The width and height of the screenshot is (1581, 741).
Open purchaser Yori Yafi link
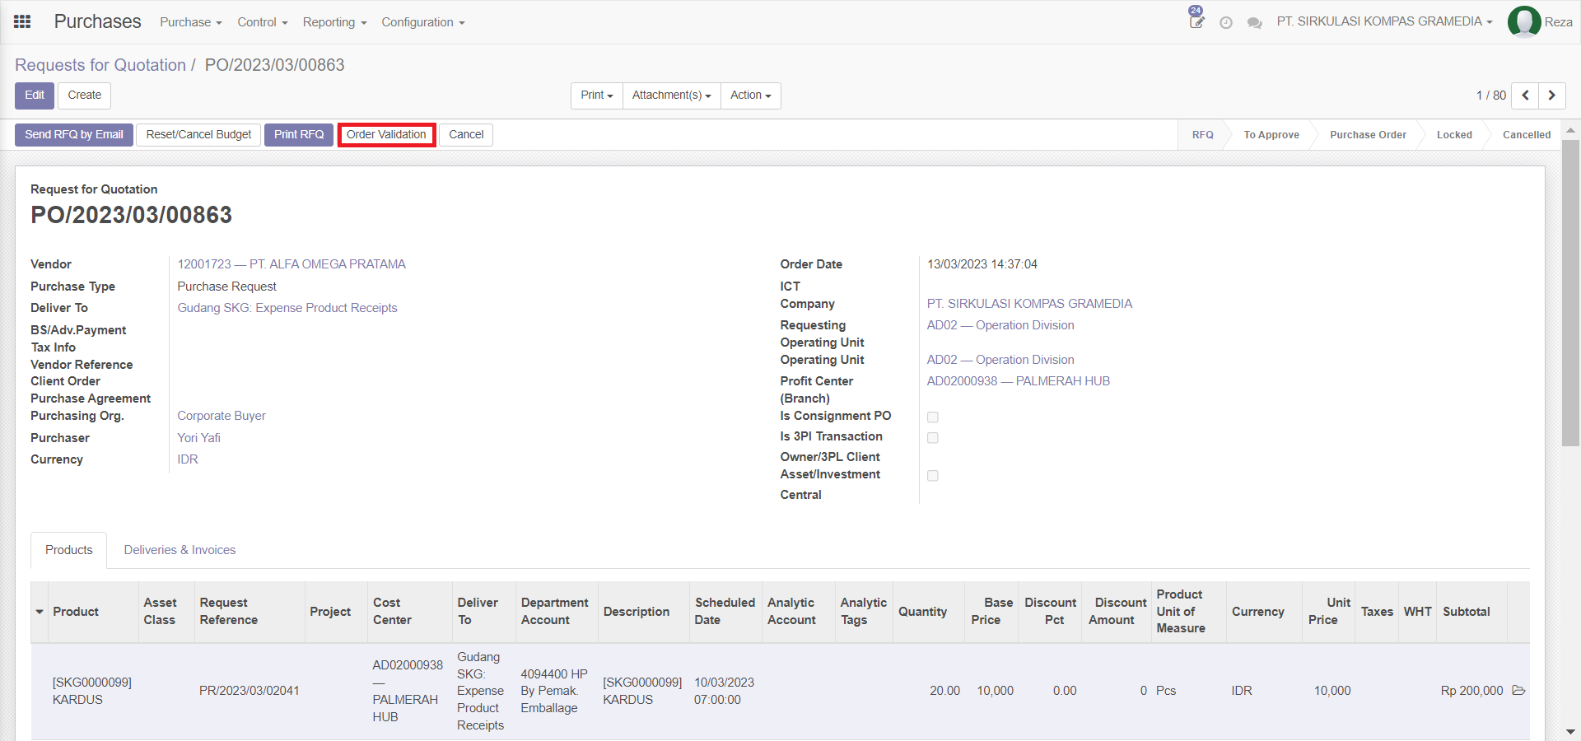pyautogui.click(x=198, y=438)
